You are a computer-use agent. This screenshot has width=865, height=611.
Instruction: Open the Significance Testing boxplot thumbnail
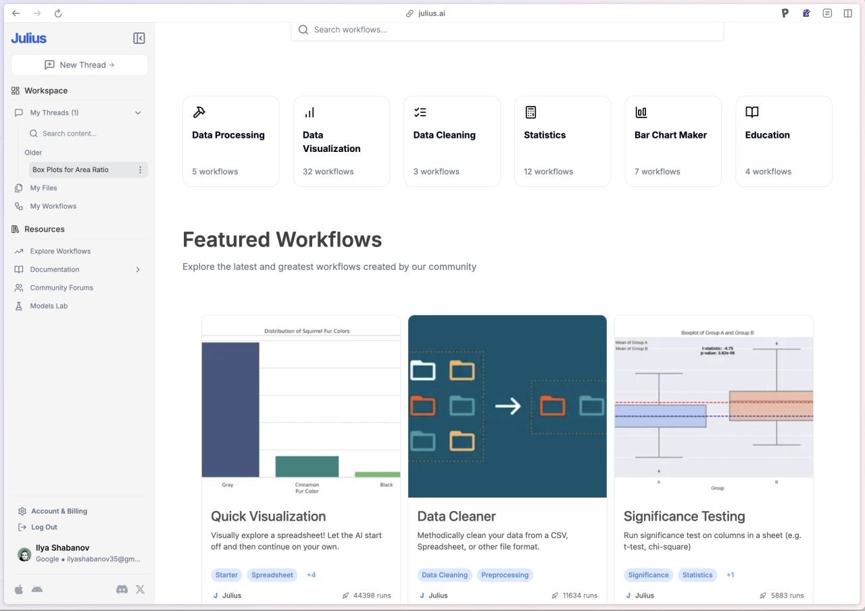click(x=714, y=406)
